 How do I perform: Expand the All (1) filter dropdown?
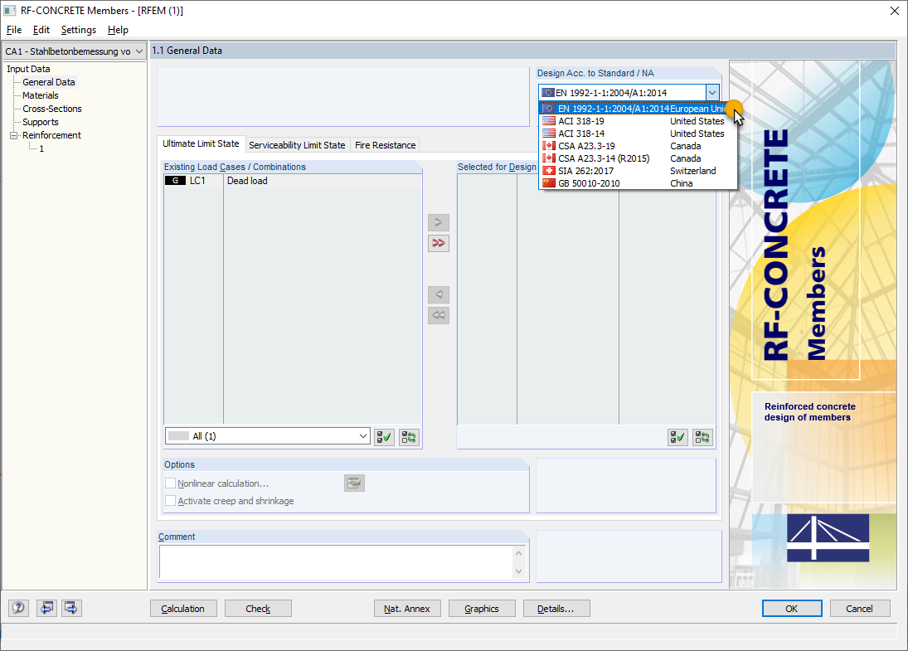pos(363,435)
